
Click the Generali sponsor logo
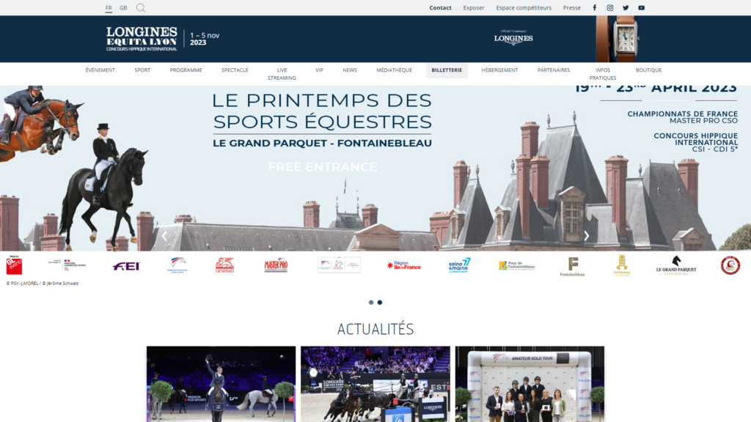click(224, 265)
